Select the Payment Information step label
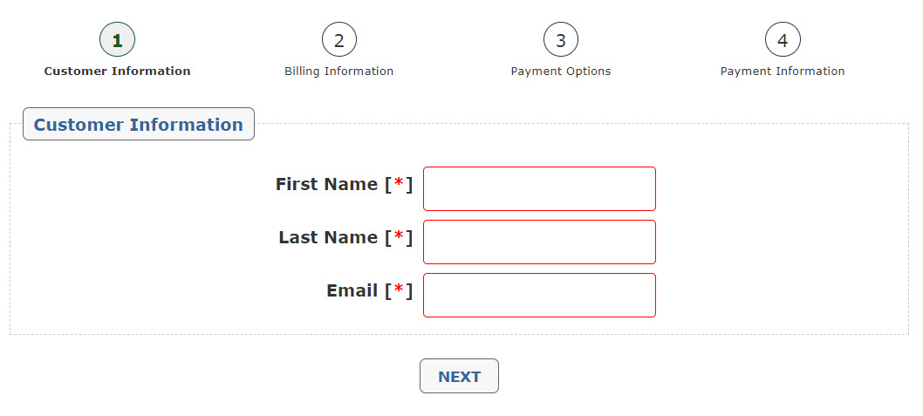Image resolution: width=923 pixels, height=416 pixels. coord(782,72)
